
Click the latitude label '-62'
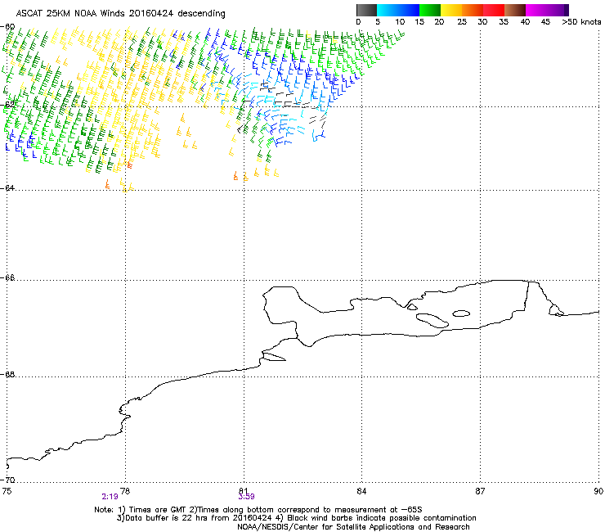click(7, 105)
